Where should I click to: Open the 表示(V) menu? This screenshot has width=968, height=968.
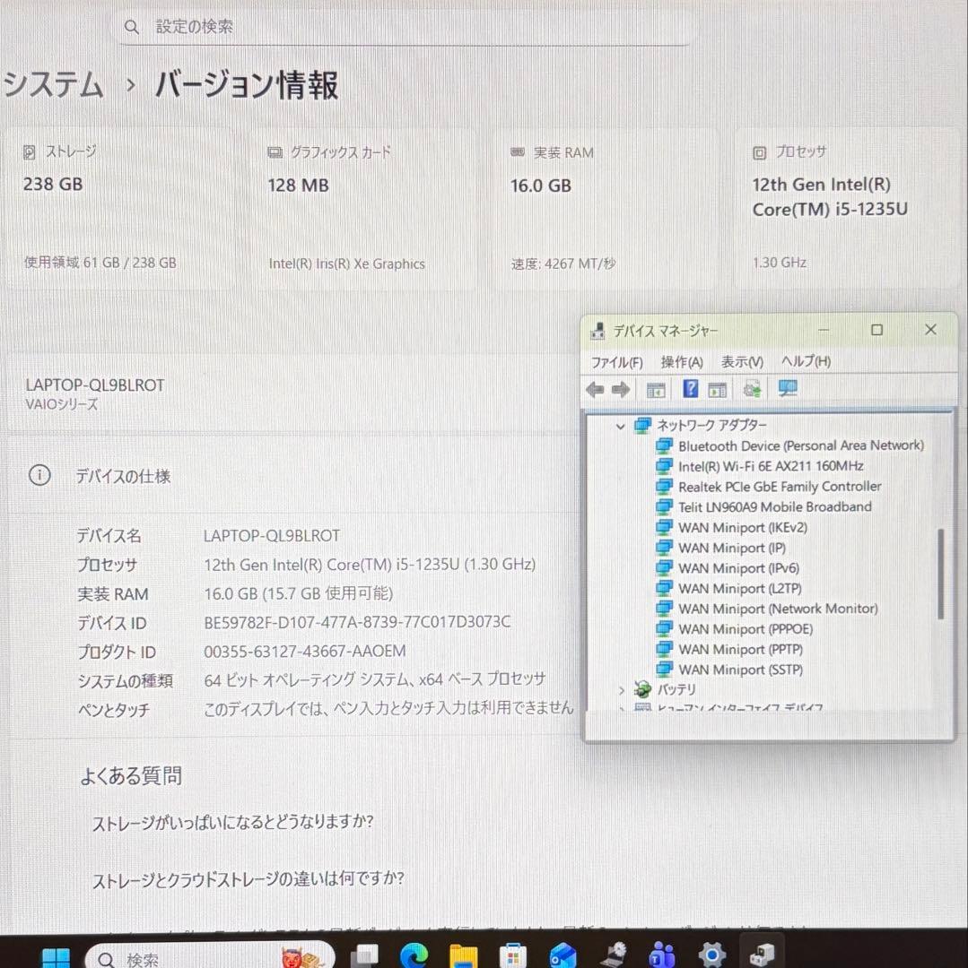pyautogui.click(x=740, y=361)
